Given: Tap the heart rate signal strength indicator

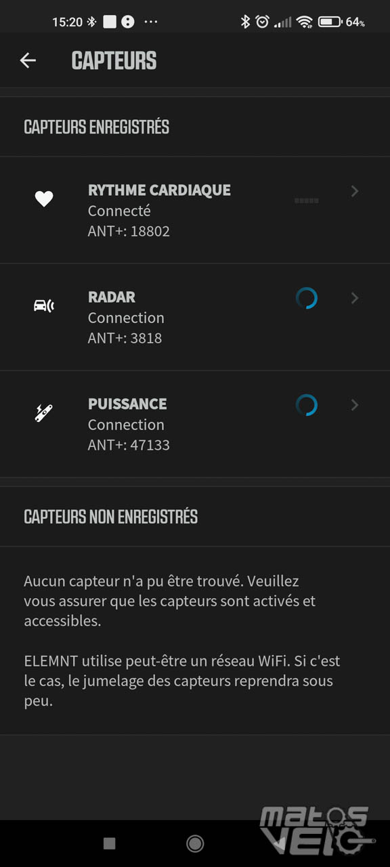Looking at the screenshot, I should point(307,200).
